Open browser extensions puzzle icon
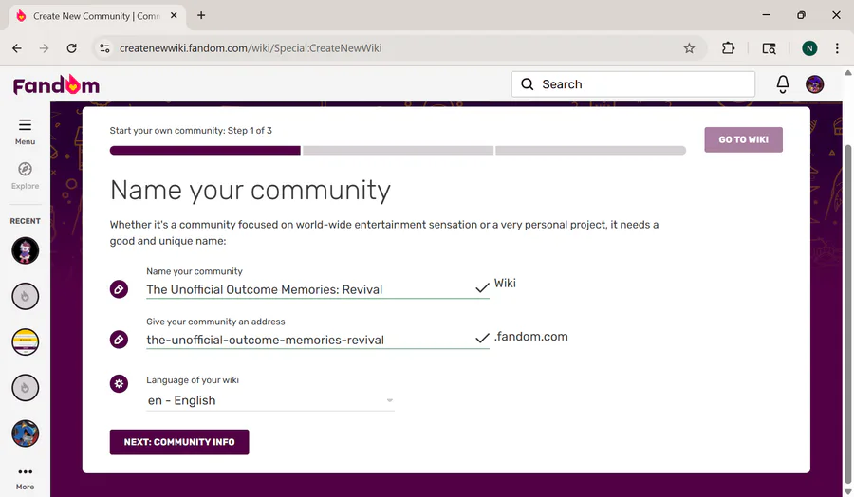The width and height of the screenshot is (854, 497). coord(728,48)
